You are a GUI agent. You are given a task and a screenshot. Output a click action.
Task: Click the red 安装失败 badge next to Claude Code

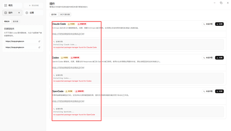click(82, 24)
